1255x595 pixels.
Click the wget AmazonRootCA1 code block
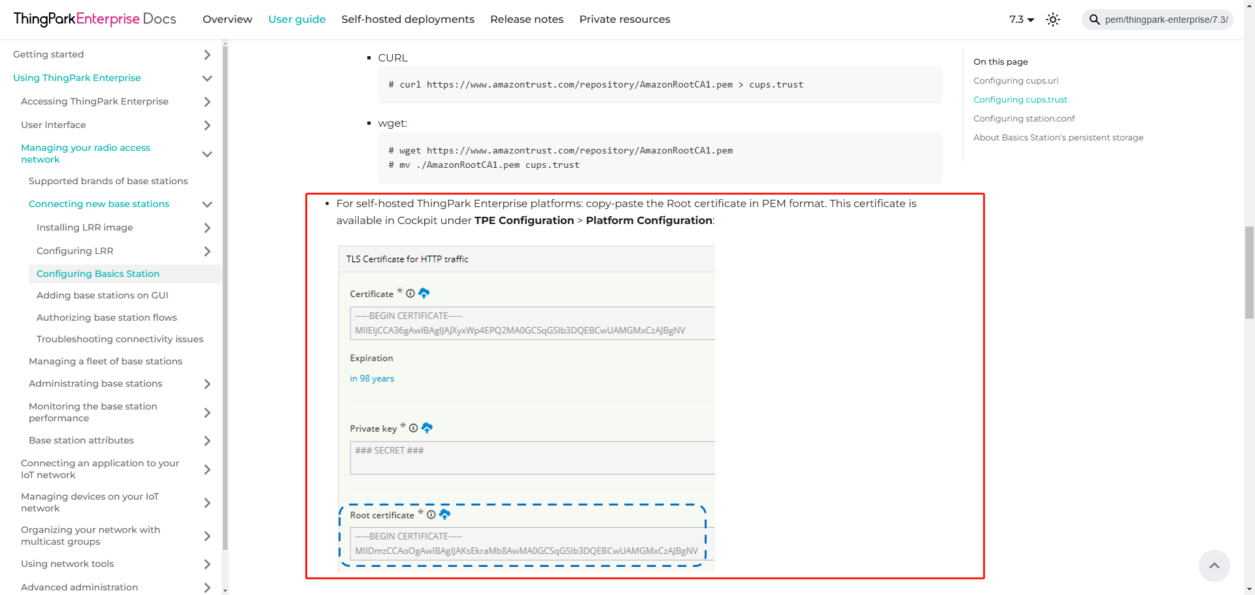pos(660,157)
